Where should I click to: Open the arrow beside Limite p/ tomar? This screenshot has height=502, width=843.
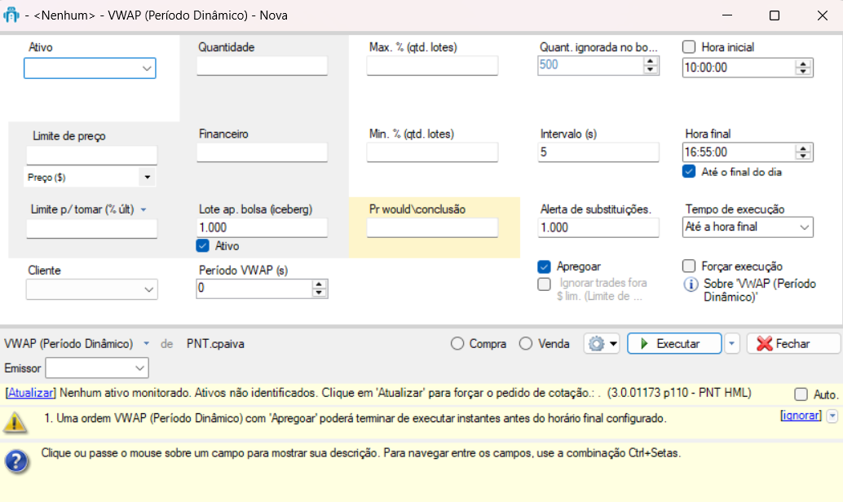point(143,210)
